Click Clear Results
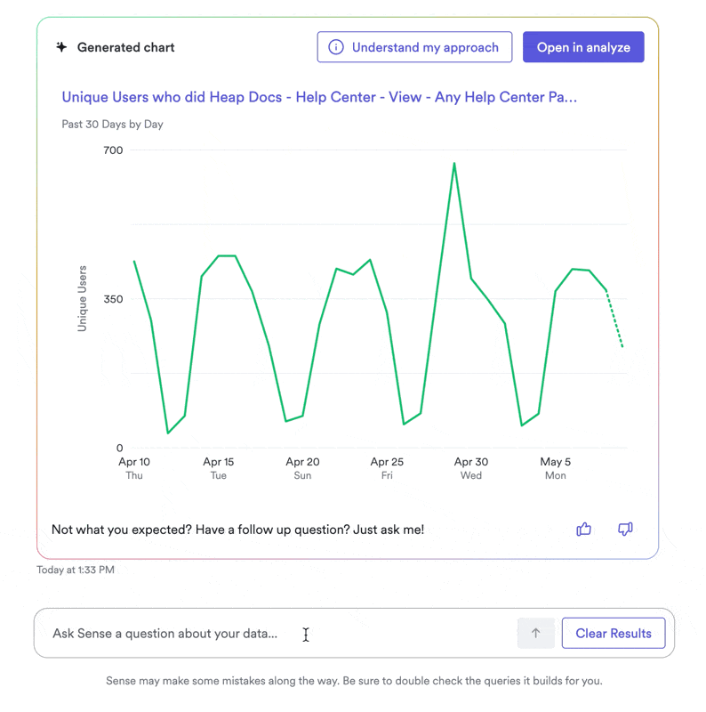 coord(614,633)
